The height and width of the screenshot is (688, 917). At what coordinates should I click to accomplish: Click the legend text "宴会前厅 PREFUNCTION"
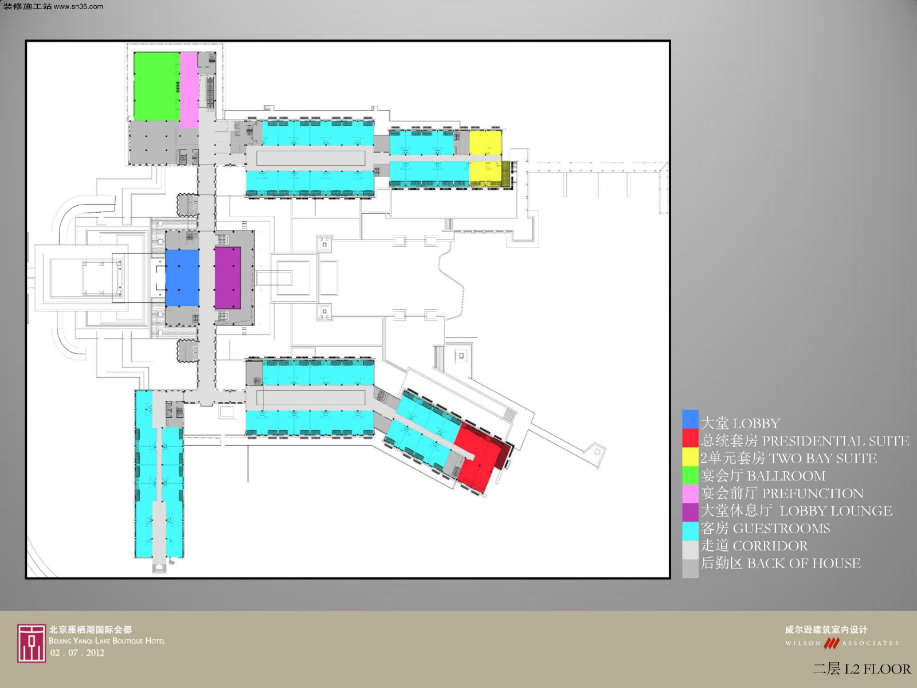pyautogui.click(x=782, y=494)
